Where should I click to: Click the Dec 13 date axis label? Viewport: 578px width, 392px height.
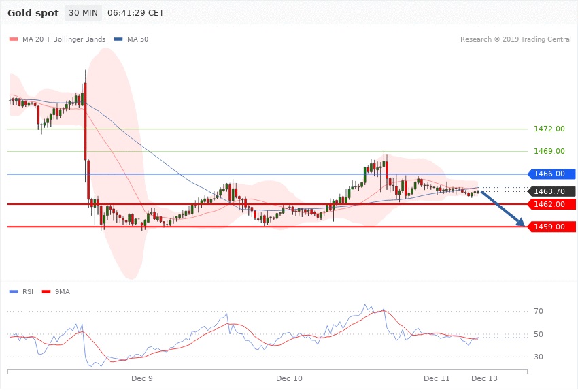(x=485, y=378)
